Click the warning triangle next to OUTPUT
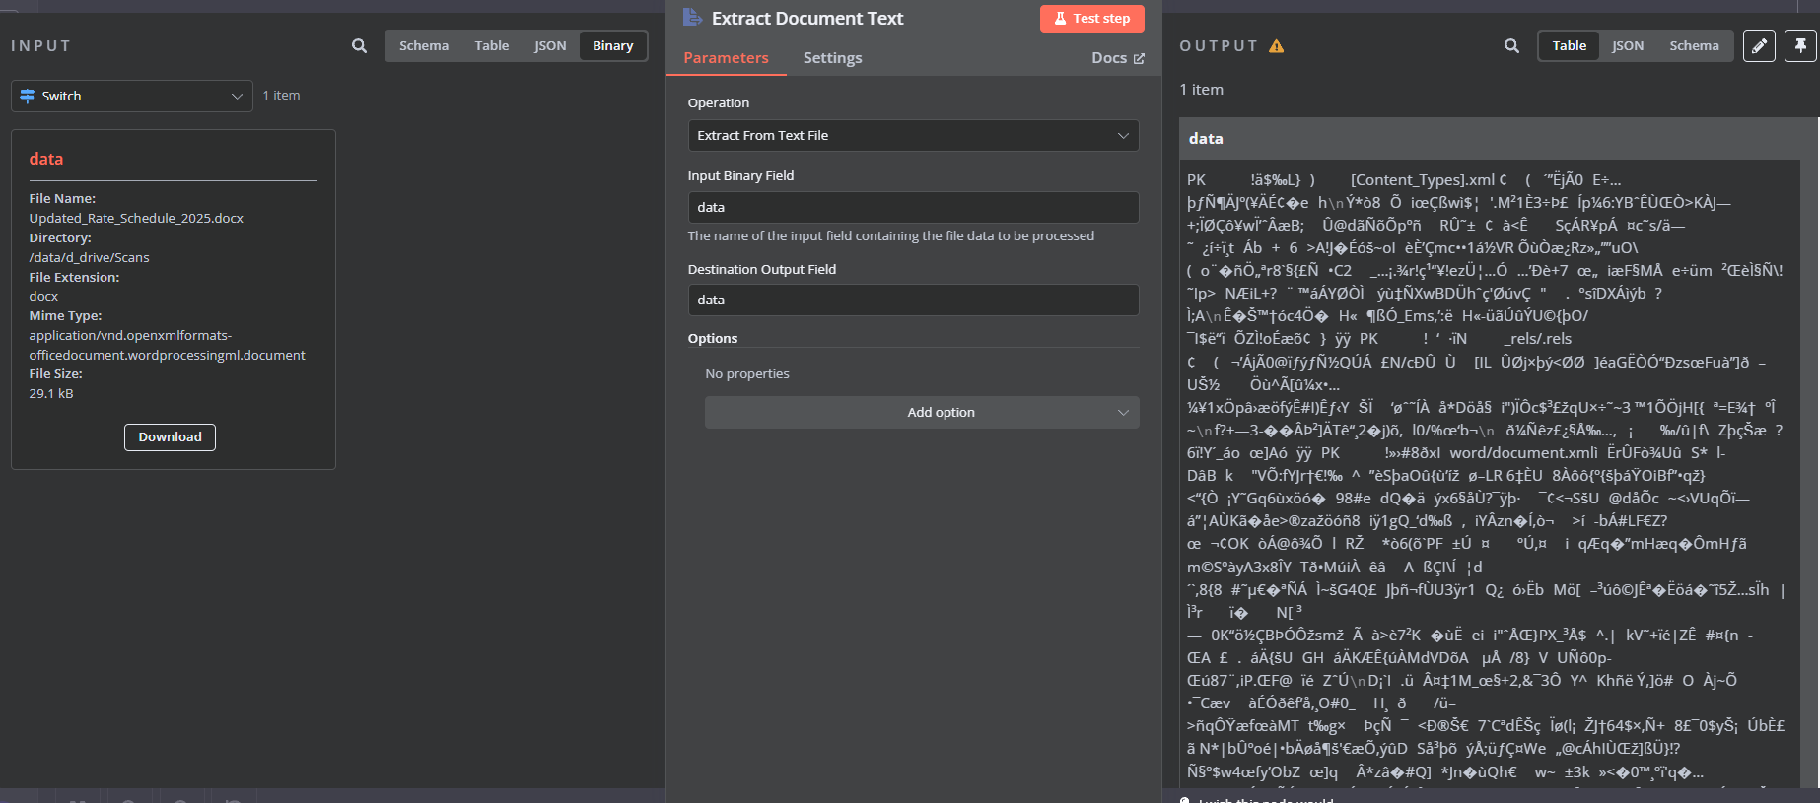This screenshot has width=1820, height=803. point(1277,46)
